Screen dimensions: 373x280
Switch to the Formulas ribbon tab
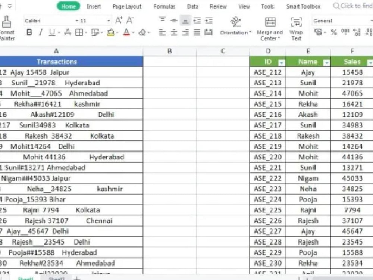164,6
